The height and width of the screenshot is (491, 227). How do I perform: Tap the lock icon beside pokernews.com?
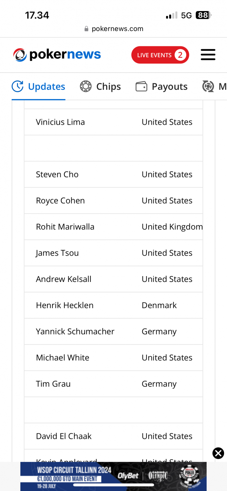pos(86,29)
